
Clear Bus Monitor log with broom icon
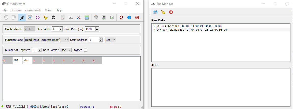coord(163,12)
